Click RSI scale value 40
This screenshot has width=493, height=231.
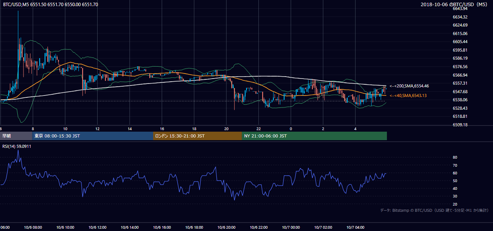tap(455, 188)
